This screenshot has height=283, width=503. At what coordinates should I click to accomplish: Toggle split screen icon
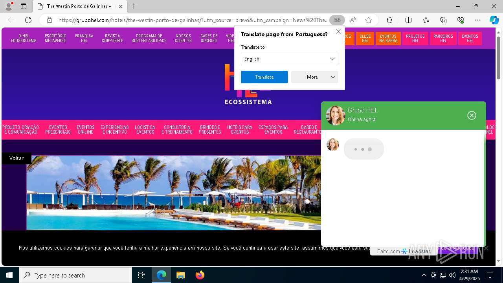click(x=408, y=20)
